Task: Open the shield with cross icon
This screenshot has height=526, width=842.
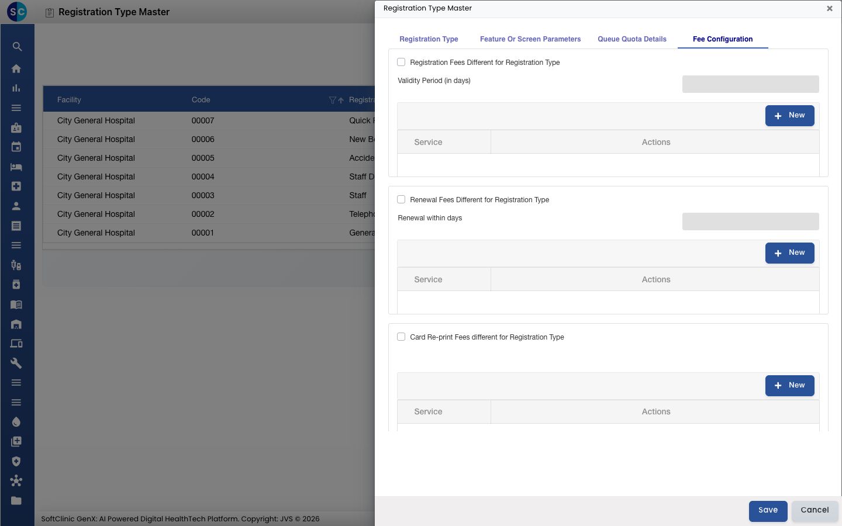Action: 16,462
